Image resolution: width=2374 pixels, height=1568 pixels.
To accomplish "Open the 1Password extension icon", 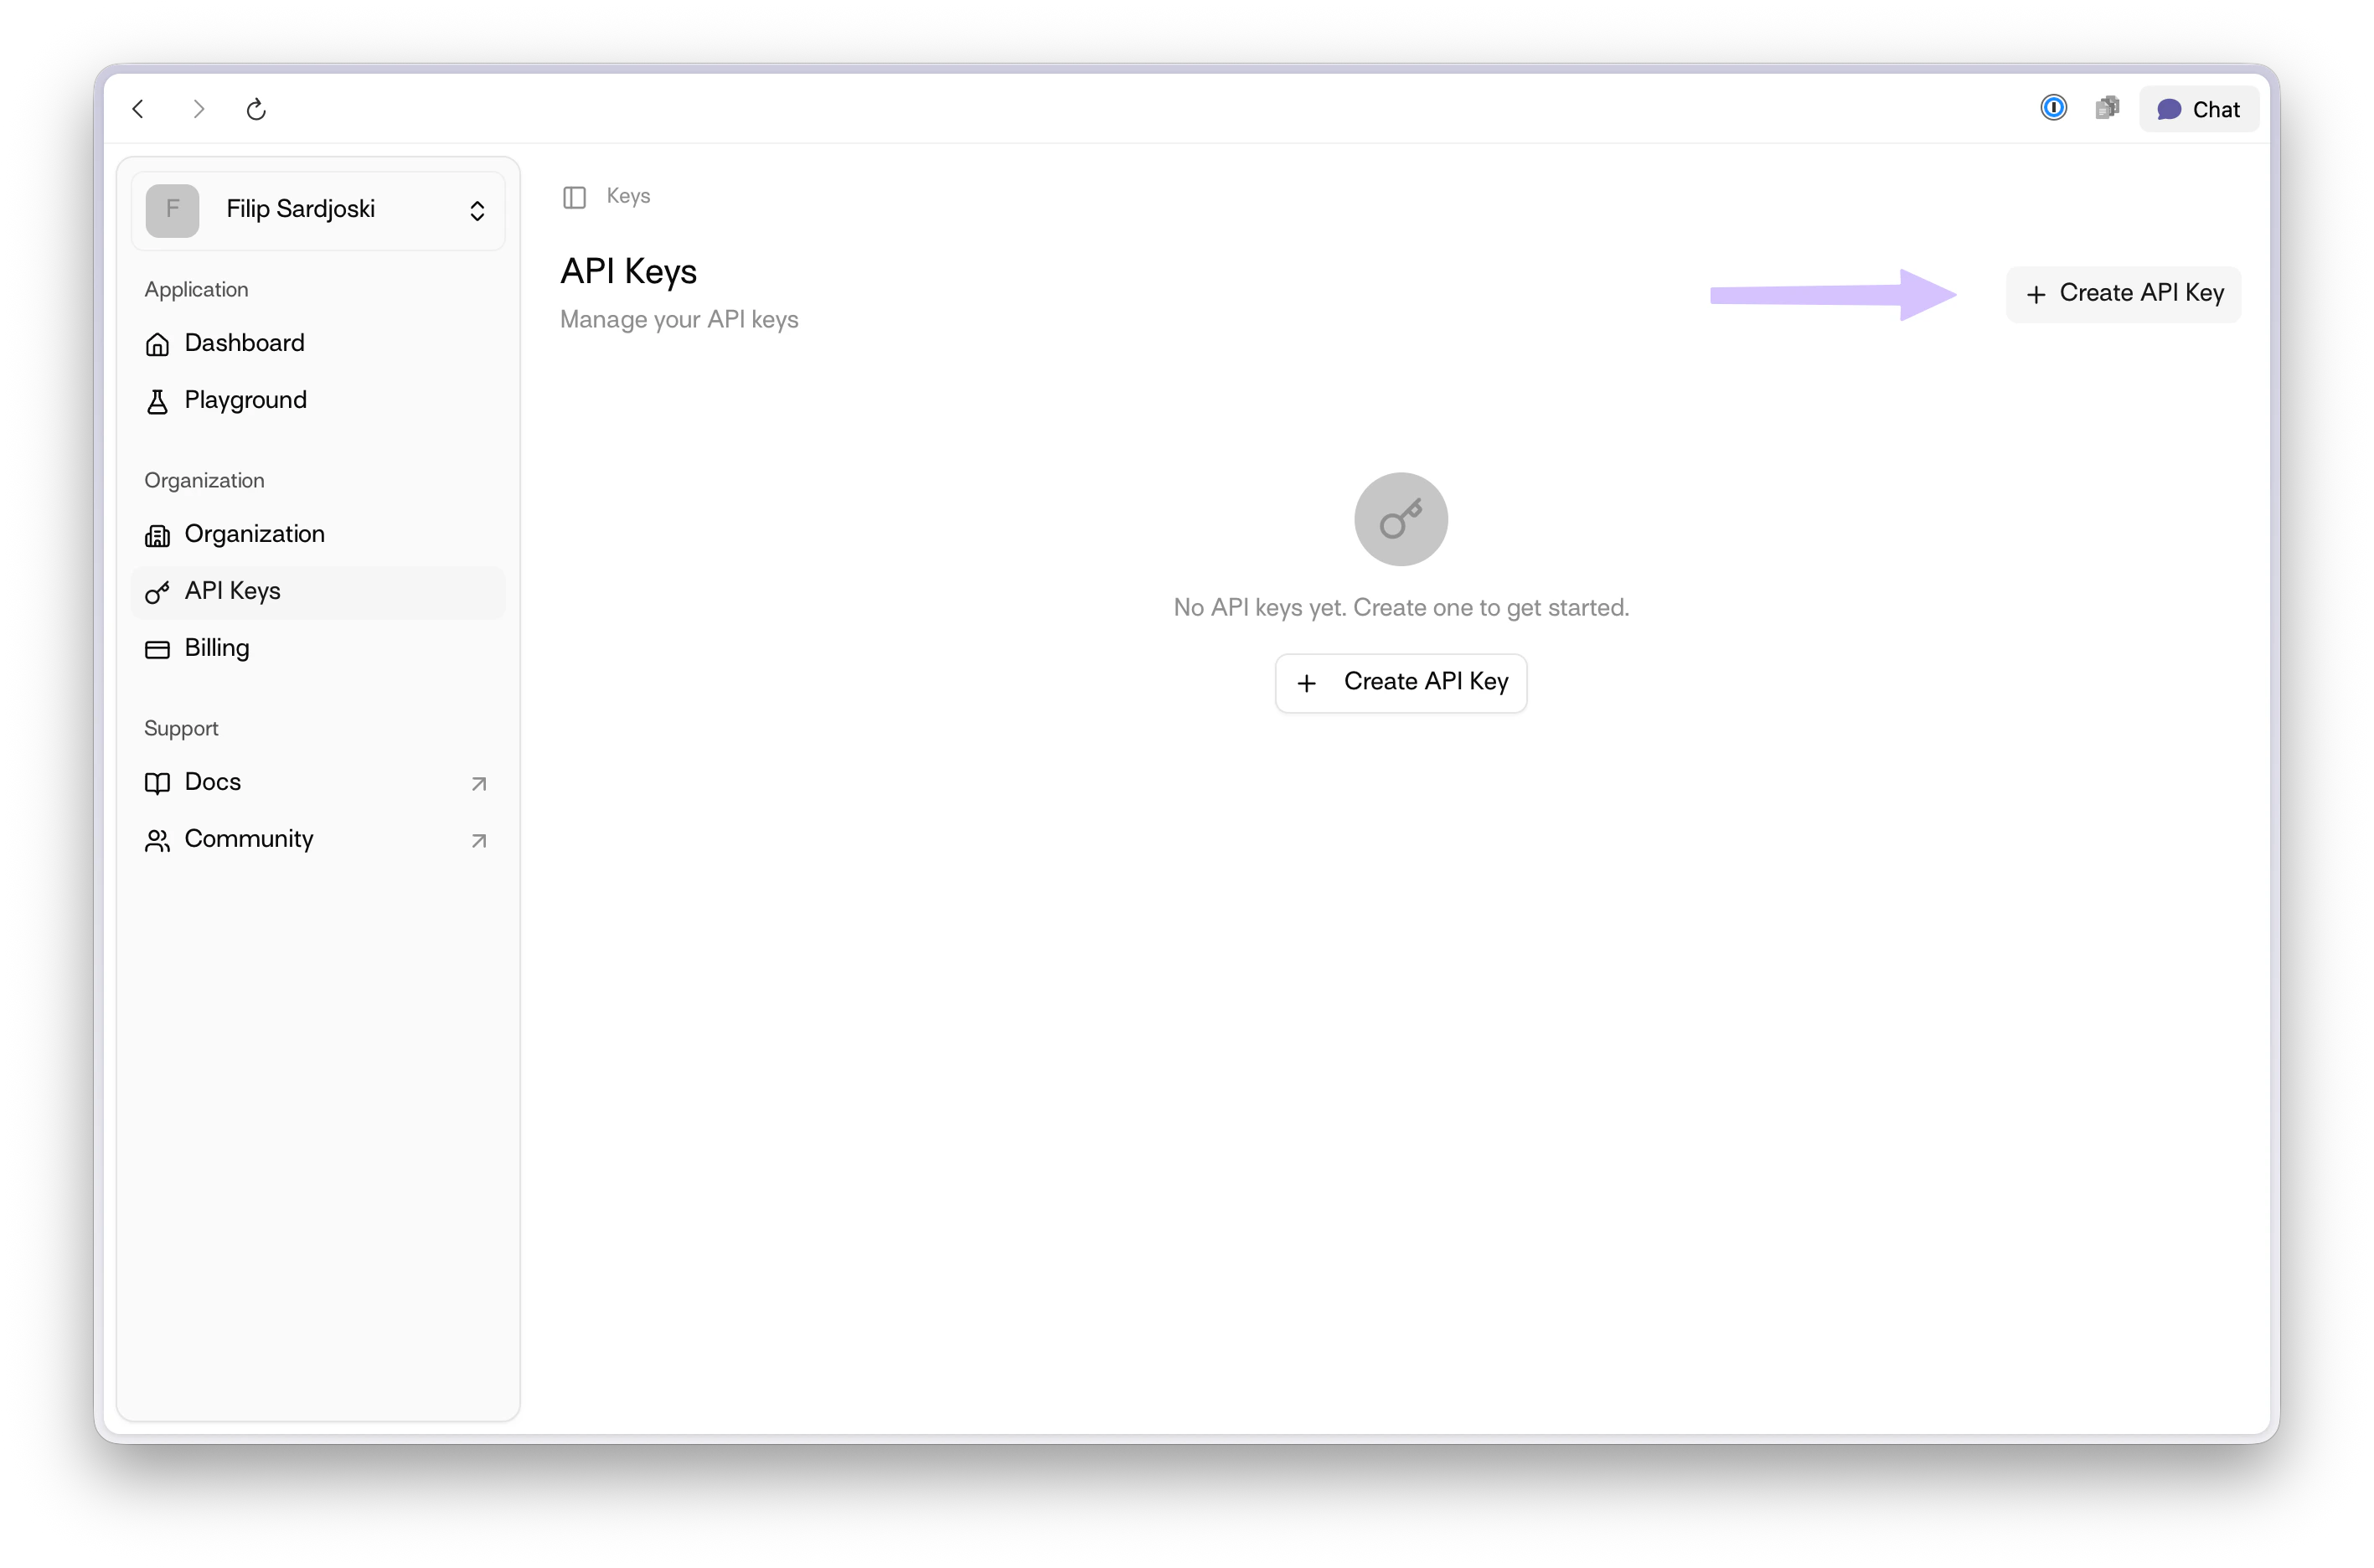I will click(x=2053, y=108).
